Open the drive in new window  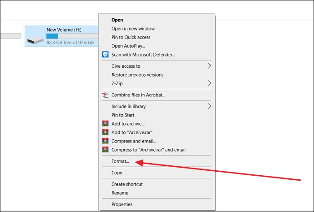pyautogui.click(x=133, y=29)
